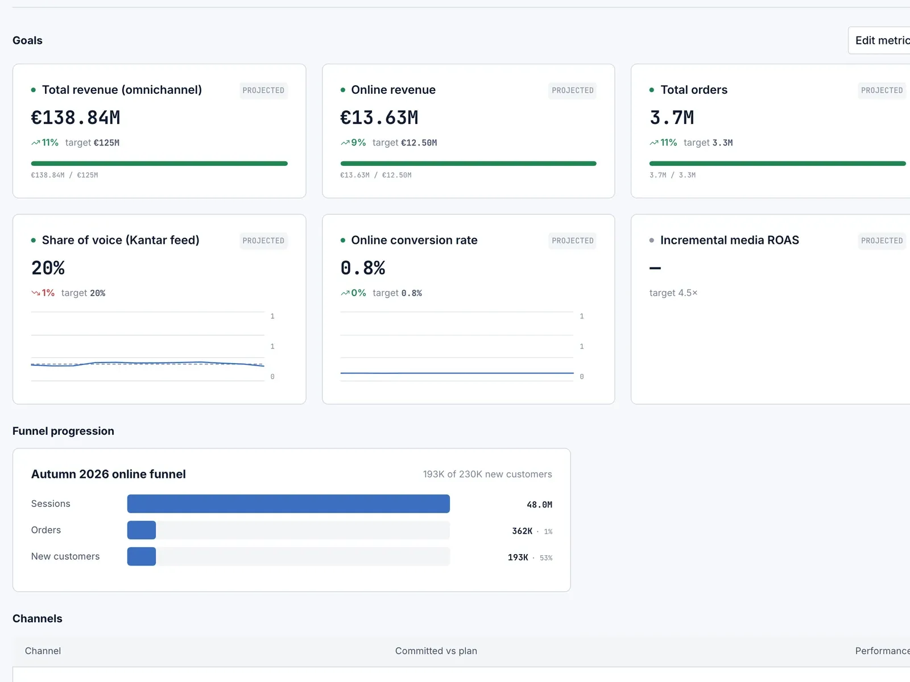Screen dimensions: 910x682
Task: Click the 3.7M / 3.3M progress caption
Action: 672,175
